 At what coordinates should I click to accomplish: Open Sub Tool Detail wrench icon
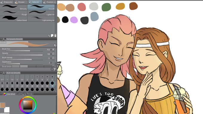(x=56, y=69)
